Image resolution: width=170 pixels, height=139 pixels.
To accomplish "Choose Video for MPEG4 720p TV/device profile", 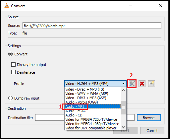I will [x=92, y=119].
